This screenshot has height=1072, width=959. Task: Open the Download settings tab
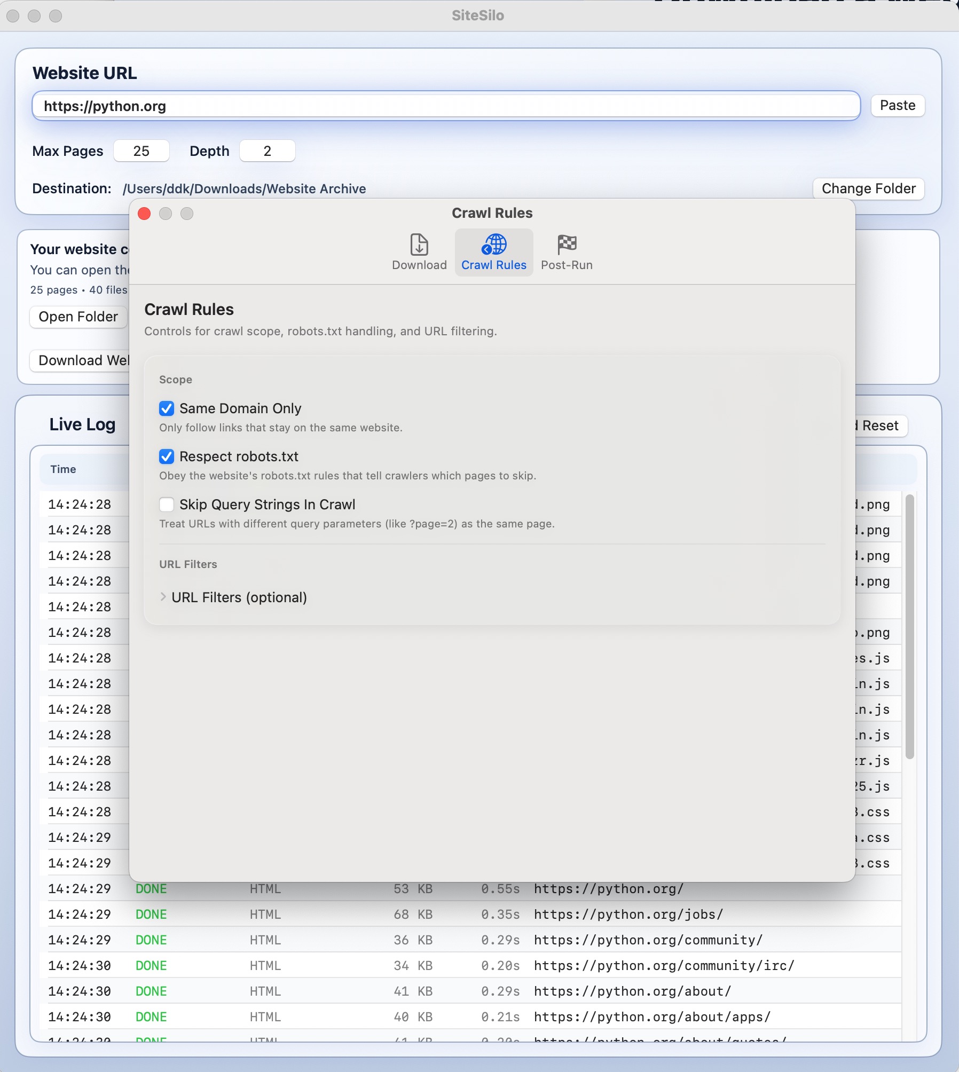(x=419, y=253)
